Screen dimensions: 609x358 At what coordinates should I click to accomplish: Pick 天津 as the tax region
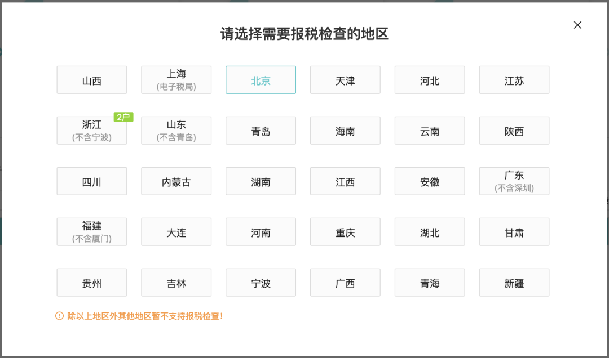(345, 80)
